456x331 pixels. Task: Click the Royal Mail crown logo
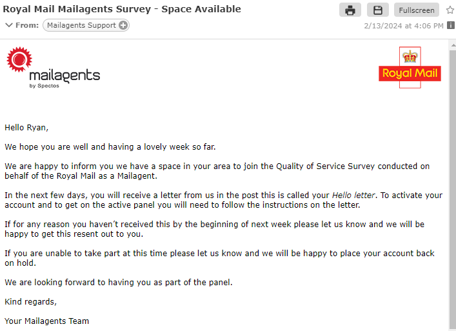coord(410,68)
